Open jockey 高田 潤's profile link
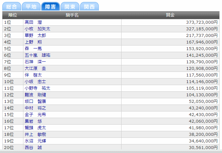 33,22
